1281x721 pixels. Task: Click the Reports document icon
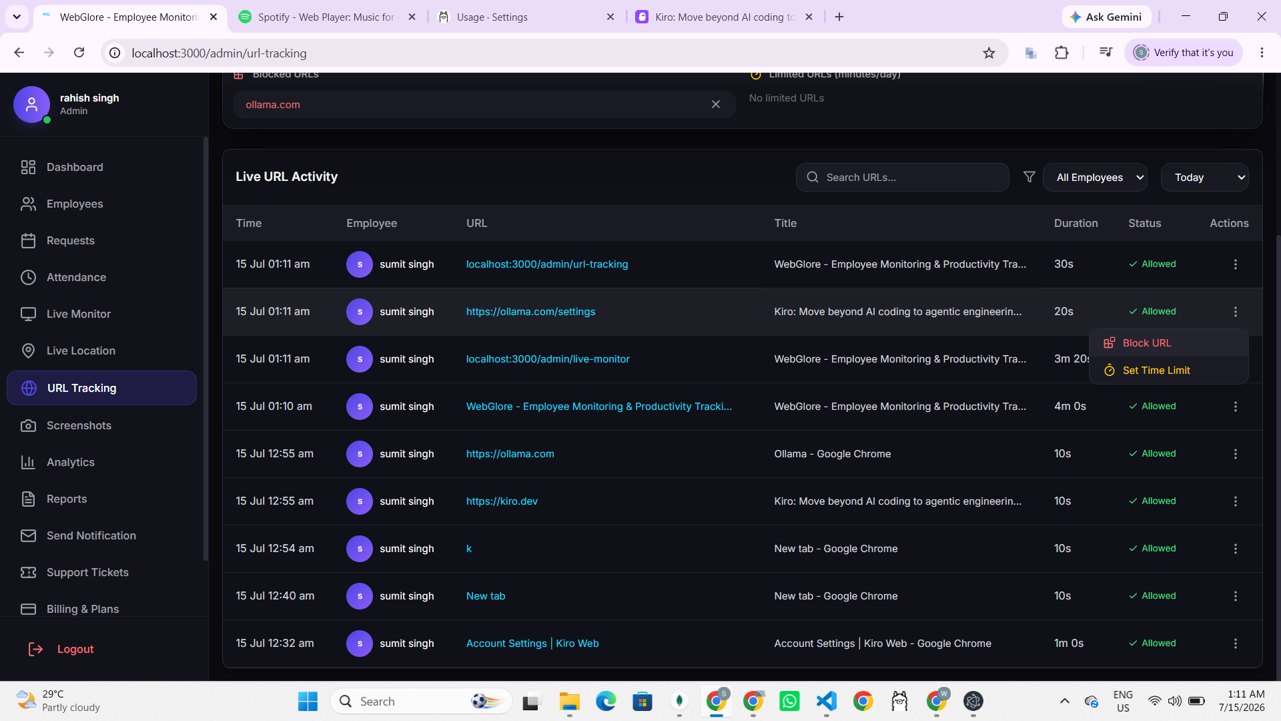(x=28, y=499)
